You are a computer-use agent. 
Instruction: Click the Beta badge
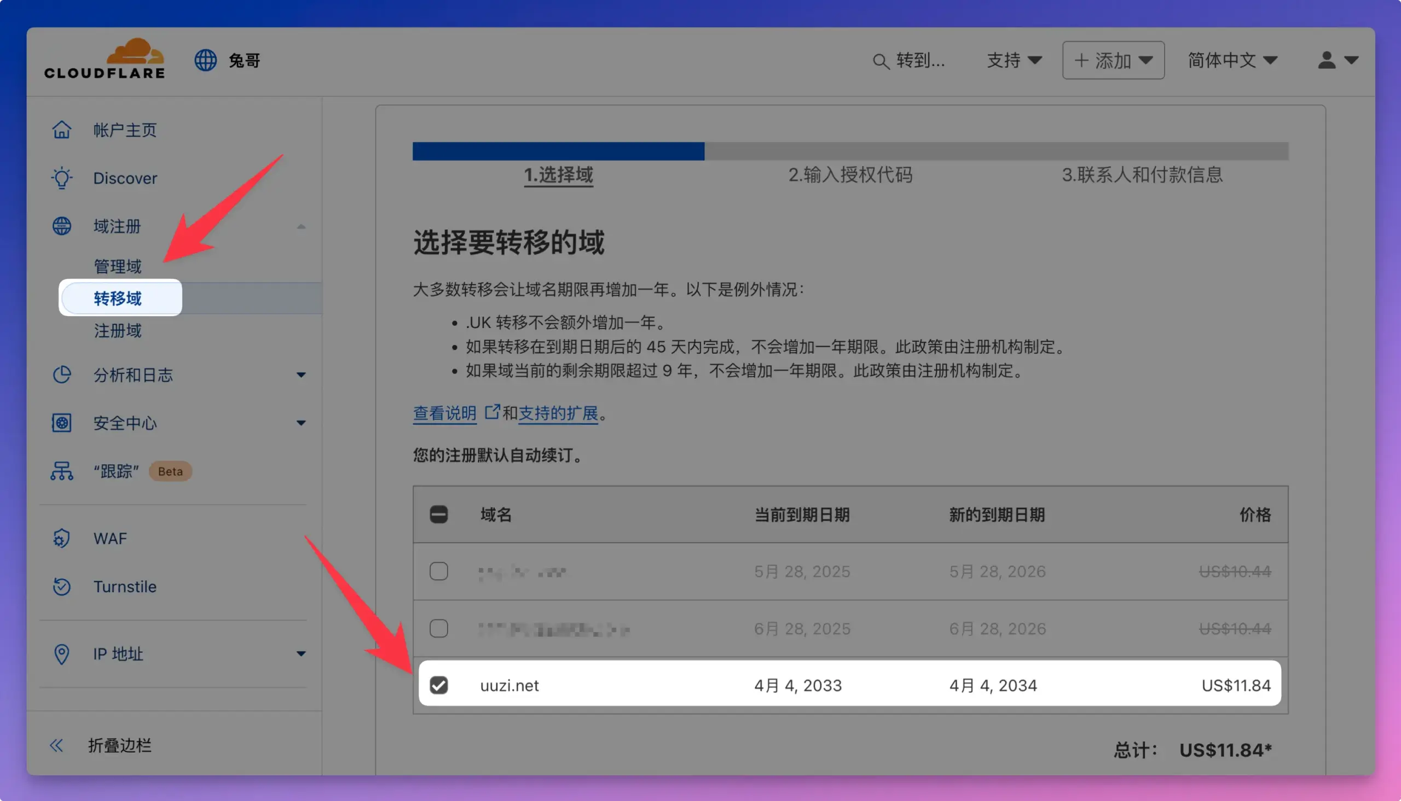170,471
